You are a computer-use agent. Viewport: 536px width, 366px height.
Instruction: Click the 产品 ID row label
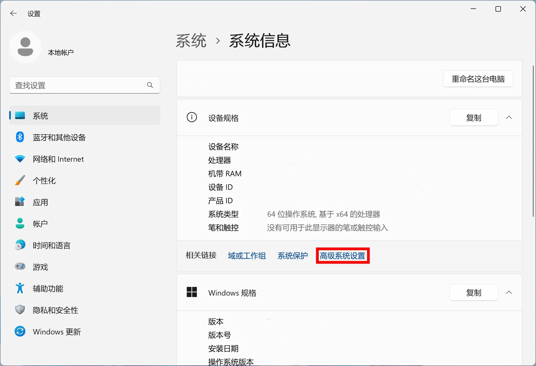(220, 201)
